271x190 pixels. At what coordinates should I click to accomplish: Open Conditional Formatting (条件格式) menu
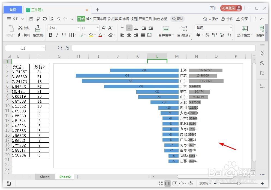tap(245, 31)
